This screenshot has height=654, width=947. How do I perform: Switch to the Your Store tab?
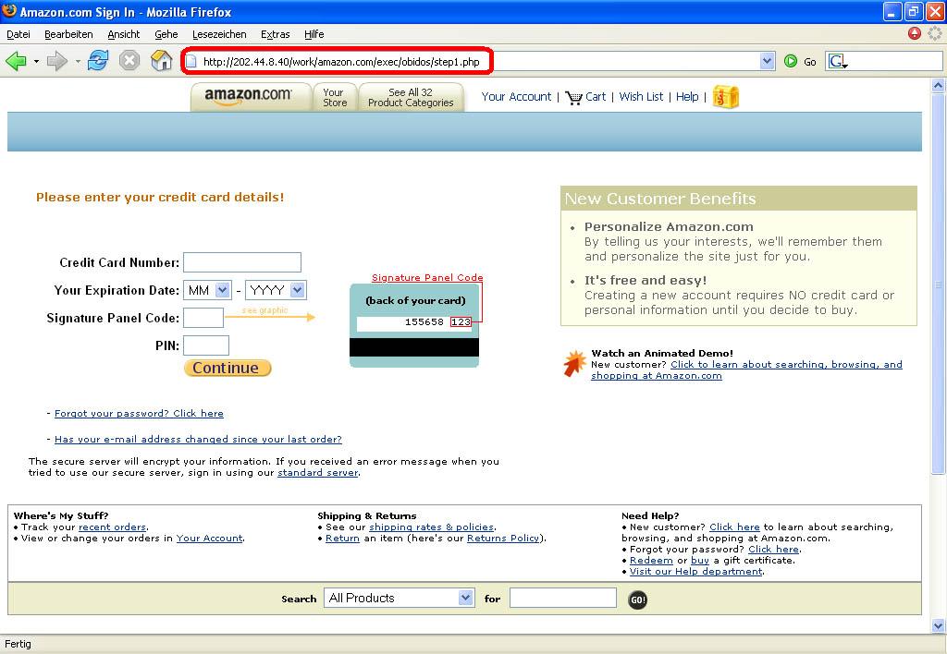pyautogui.click(x=335, y=97)
